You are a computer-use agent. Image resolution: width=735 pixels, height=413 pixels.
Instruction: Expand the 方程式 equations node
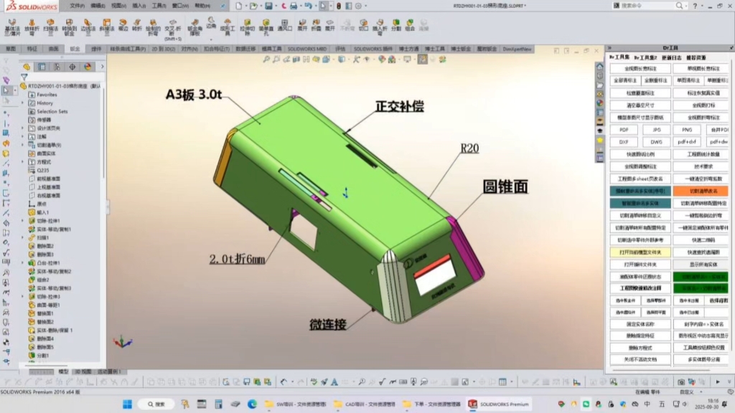[22, 161]
